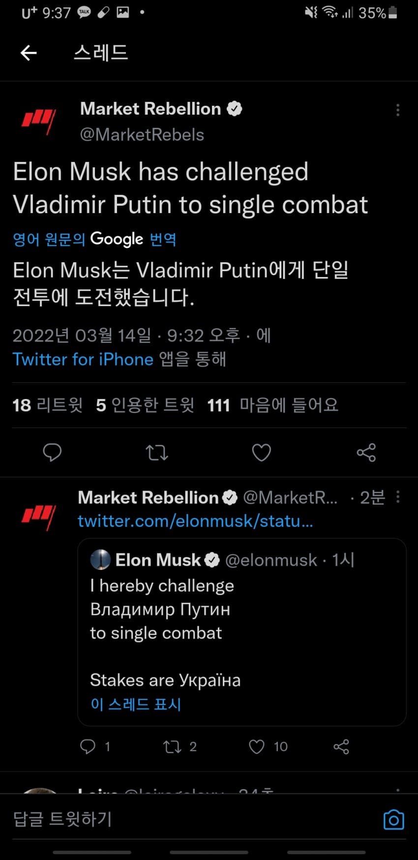Retweet the main Market Rebellion tweet
The image size is (418, 860).
157,452
